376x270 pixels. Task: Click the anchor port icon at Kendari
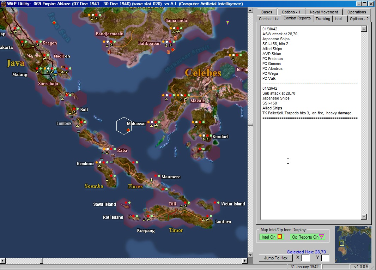point(204,139)
